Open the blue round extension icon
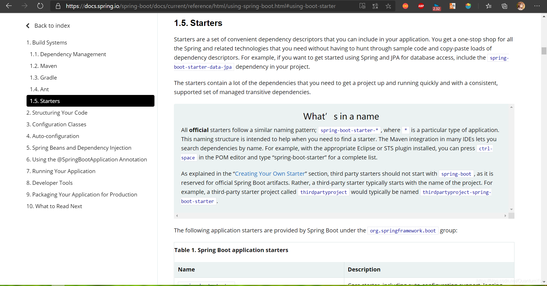This screenshot has width=547, height=286. click(x=468, y=6)
